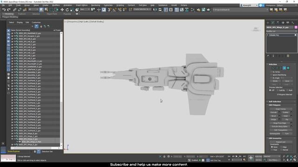Screen dimensions: 298x167
Task: Click the Pin Stack icon
Action: [x=268, y=56]
